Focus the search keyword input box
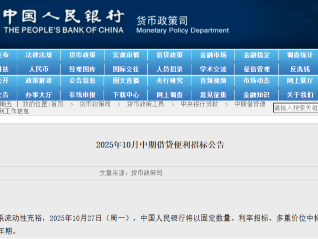The width and height of the screenshot is (318, 239). pyautogui.click(x=295, y=108)
